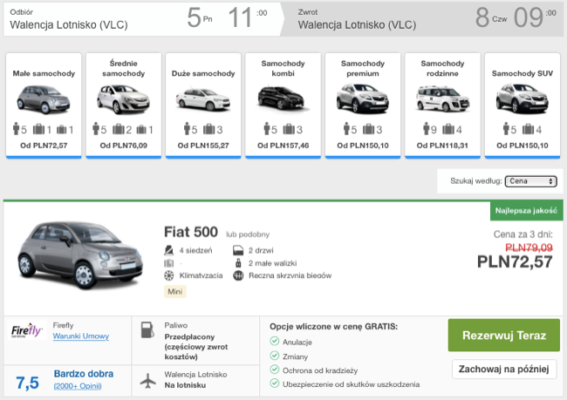Select the Samochody kombi category card

(283, 105)
